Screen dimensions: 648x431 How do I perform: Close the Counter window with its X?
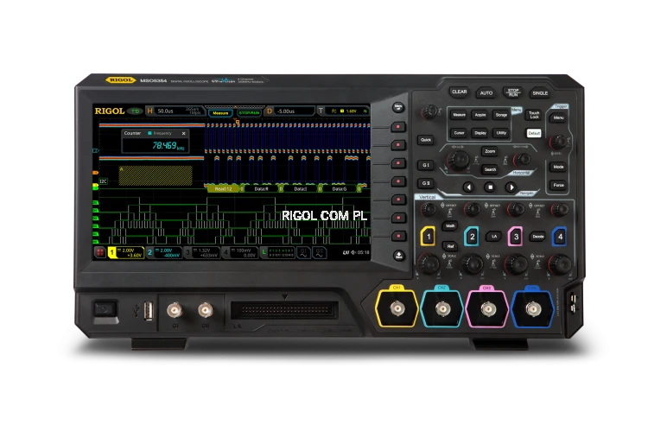click(x=183, y=134)
